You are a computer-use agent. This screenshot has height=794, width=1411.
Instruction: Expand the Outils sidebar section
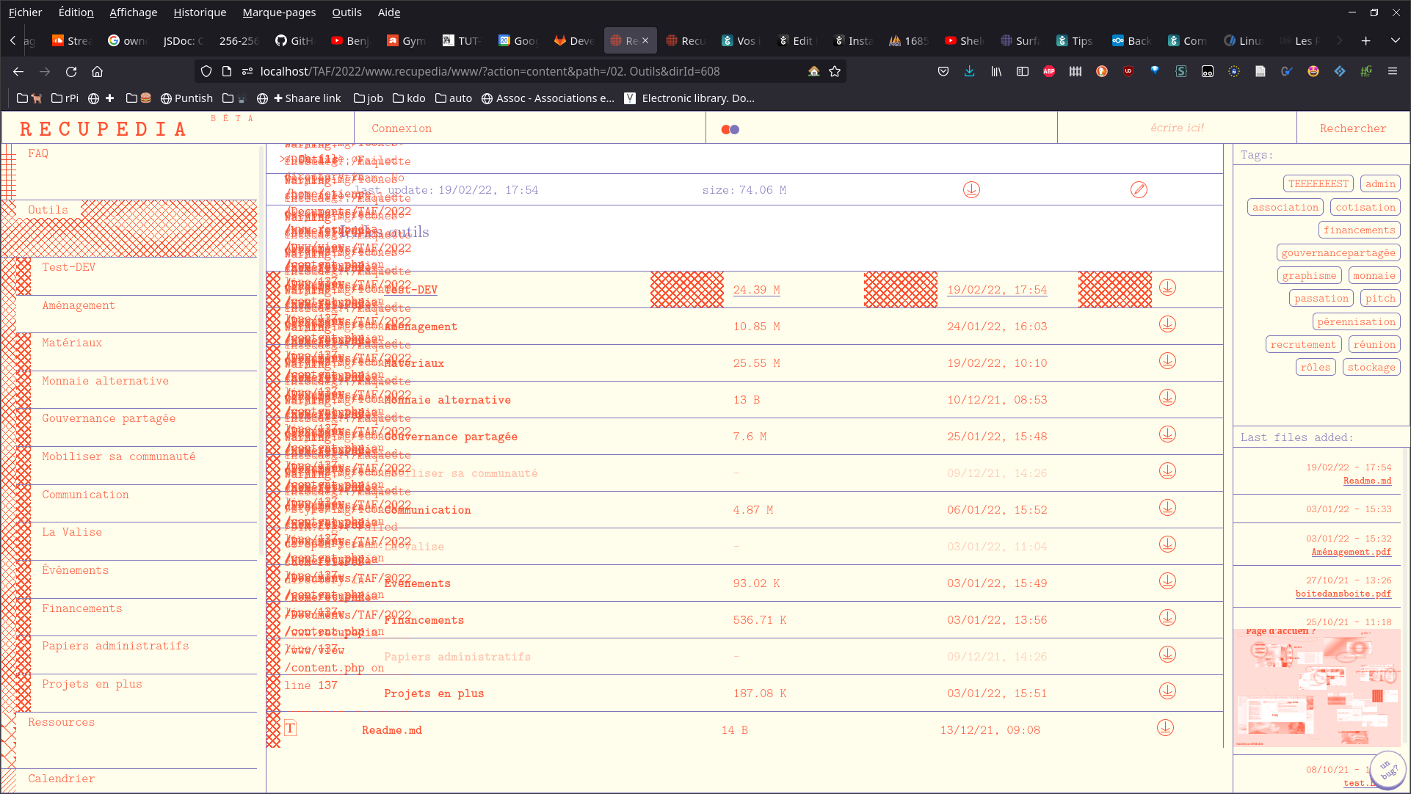[x=48, y=210]
